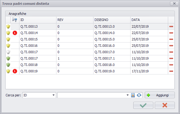The image size is (180, 114).
Task: Click the white shield icon for Q.TI.00017
Action: click(x=8, y=52)
